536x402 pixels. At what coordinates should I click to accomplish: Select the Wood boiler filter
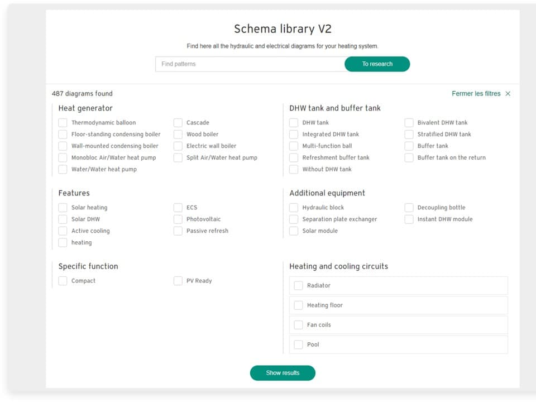click(x=178, y=134)
